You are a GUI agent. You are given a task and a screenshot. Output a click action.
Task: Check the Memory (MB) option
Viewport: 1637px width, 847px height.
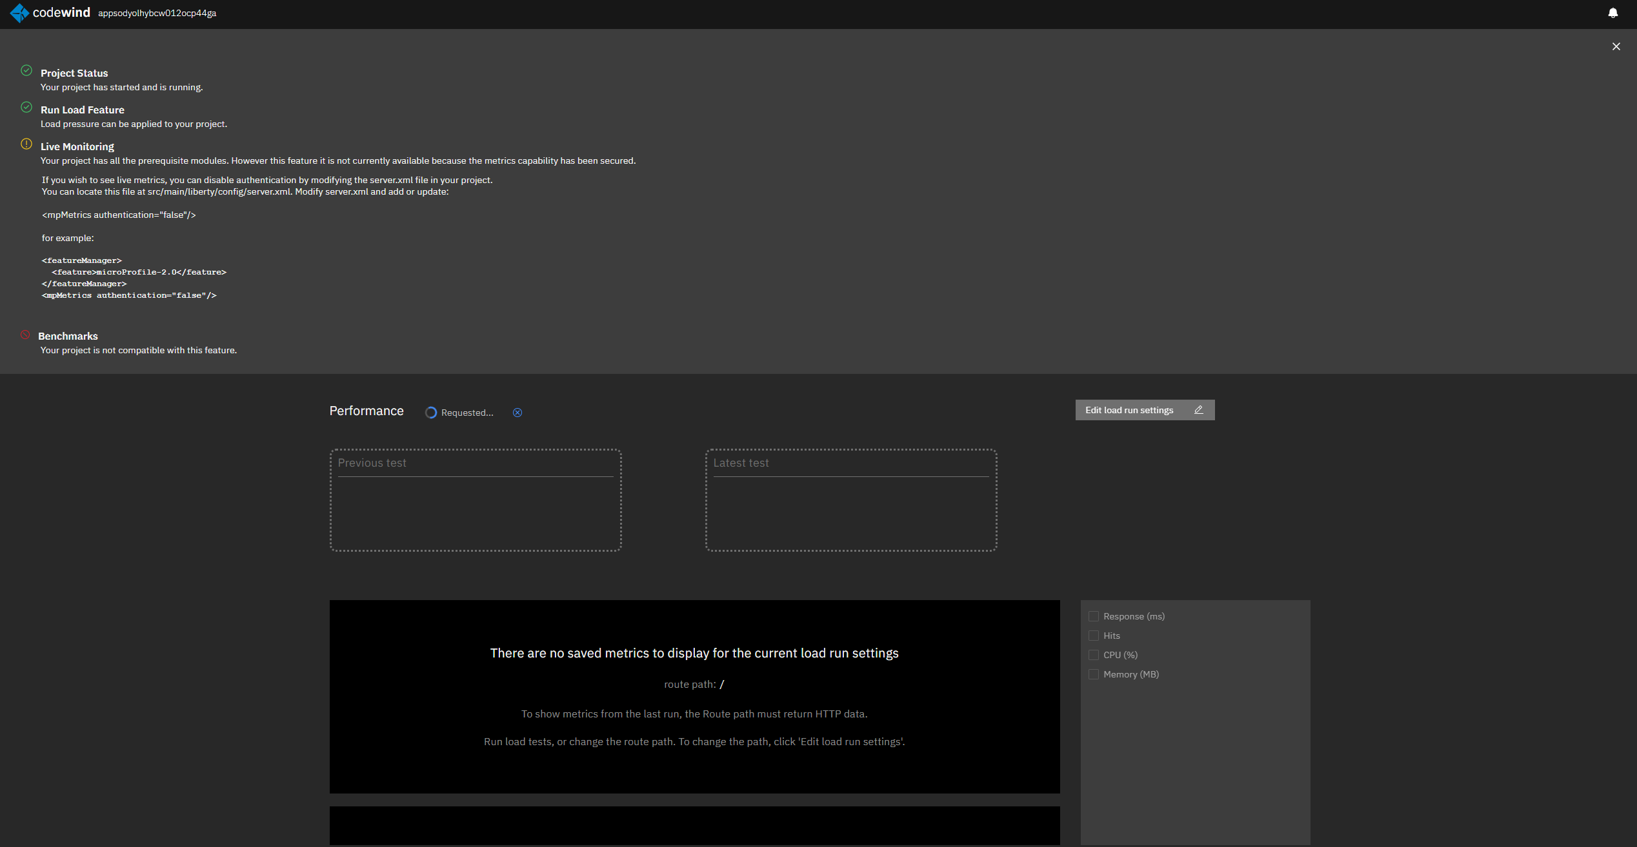coord(1094,674)
